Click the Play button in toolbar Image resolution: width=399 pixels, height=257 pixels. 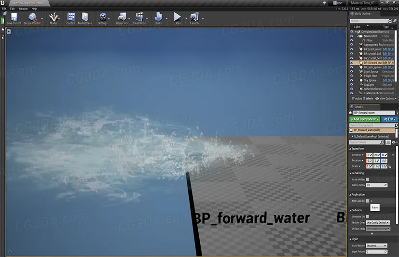coord(178,17)
